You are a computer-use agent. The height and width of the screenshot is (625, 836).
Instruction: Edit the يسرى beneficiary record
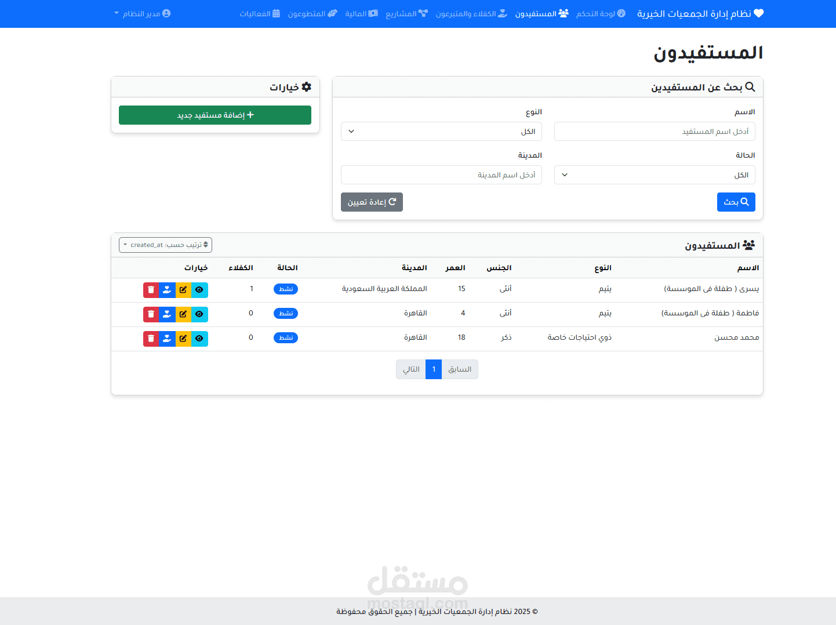click(x=183, y=290)
